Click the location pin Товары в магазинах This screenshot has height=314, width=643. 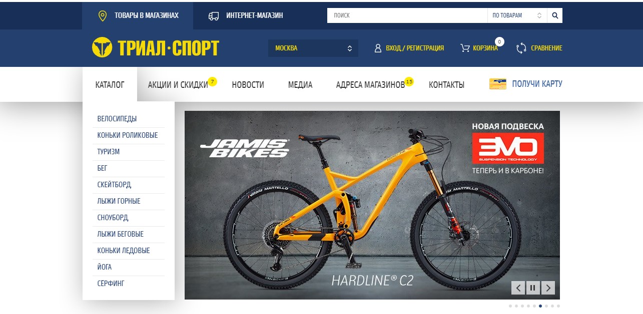103,15
